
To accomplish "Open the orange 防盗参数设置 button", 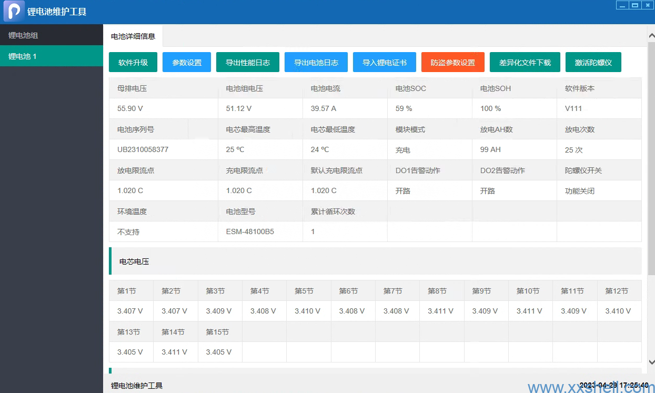I will point(452,62).
